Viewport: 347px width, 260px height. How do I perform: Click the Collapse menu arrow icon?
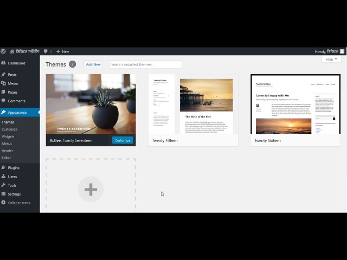click(3, 203)
